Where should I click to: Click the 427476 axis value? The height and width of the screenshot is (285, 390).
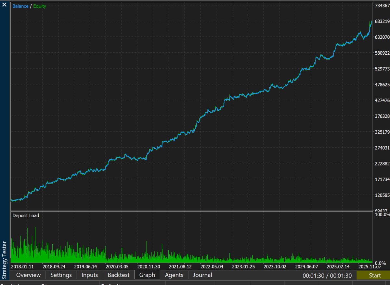pyautogui.click(x=382, y=101)
